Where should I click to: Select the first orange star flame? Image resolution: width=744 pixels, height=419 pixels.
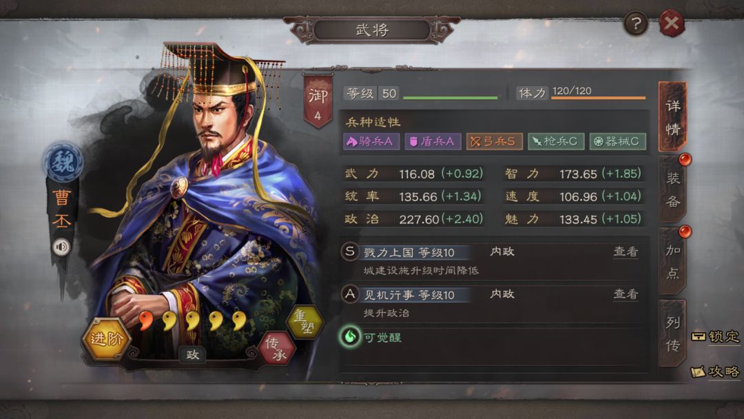[x=146, y=320]
